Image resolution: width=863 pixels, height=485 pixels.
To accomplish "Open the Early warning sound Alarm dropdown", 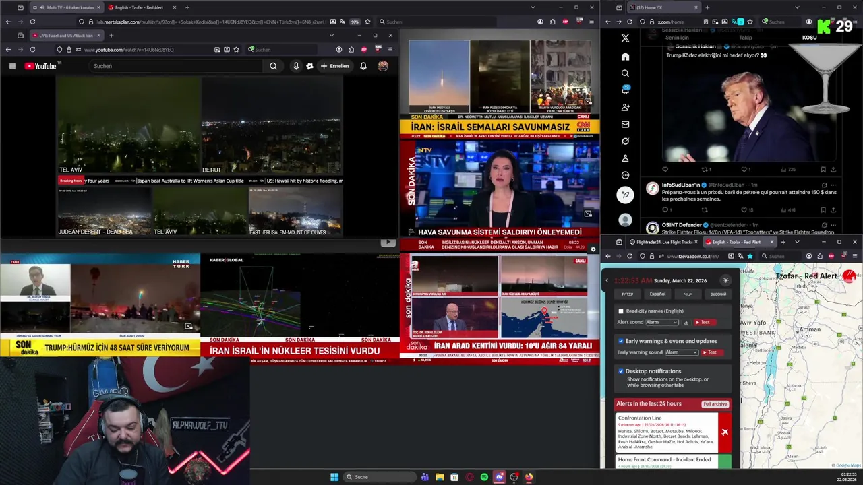I will click(x=682, y=352).
